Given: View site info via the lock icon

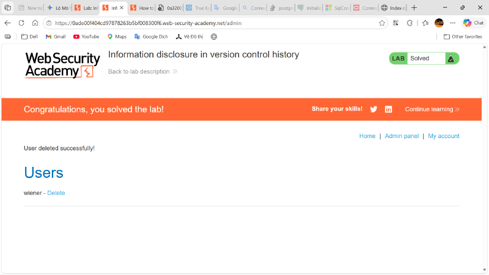Looking at the screenshot, I should pyautogui.click(x=49, y=23).
